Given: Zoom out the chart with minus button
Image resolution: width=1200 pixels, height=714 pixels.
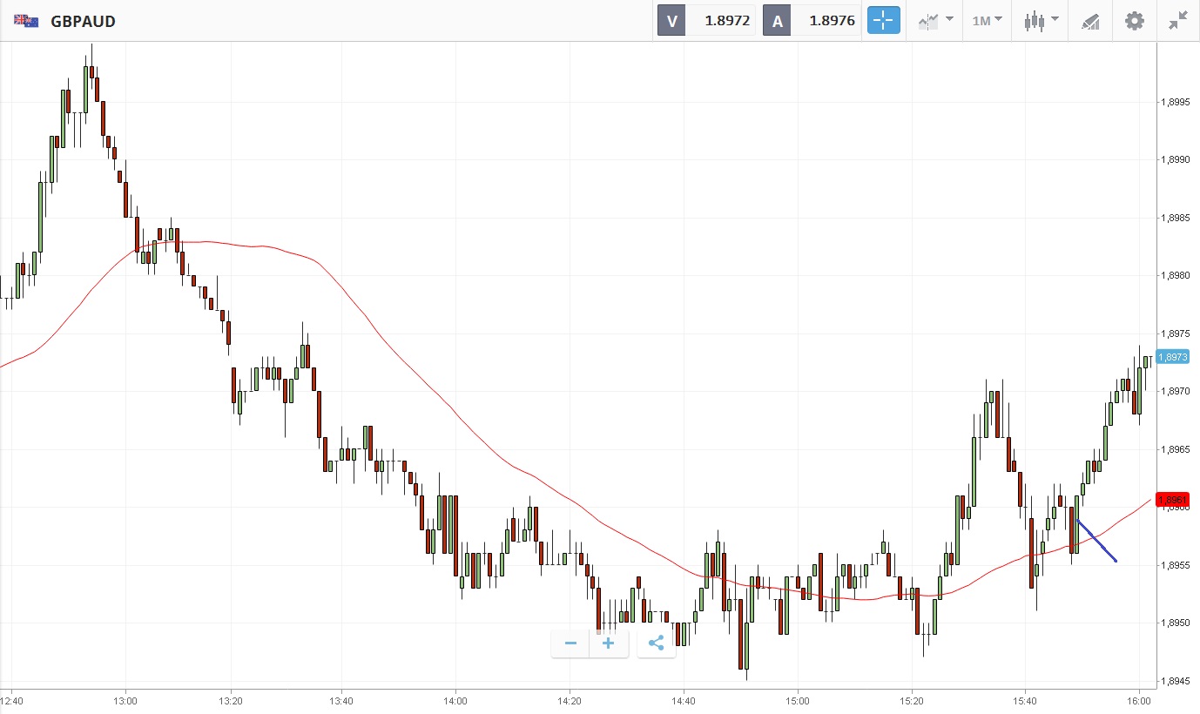Looking at the screenshot, I should pyautogui.click(x=570, y=643).
